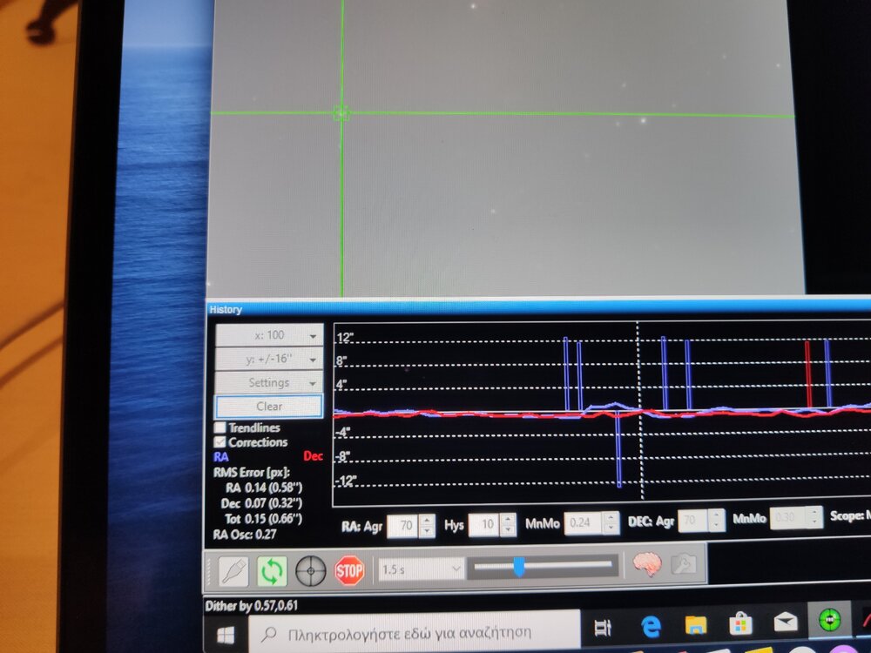Click the crosshair guide button
The height and width of the screenshot is (653, 871).
click(x=310, y=572)
